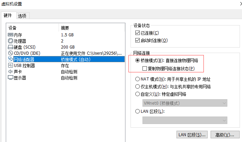Open the 高级(V)... advanced button

point(225,135)
